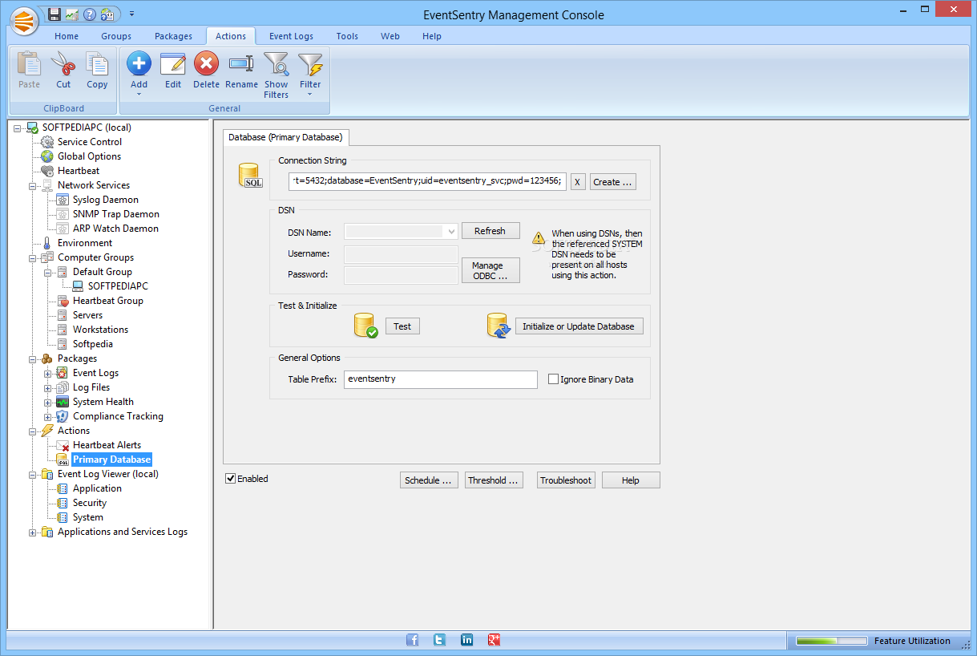The image size is (977, 656).
Task: Switch to the Groups ribbon tab
Action: pos(116,36)
